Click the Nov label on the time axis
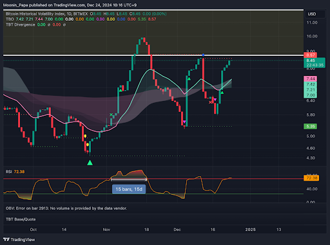This screenshot has height=245, width=330. (x=106, y=230)
